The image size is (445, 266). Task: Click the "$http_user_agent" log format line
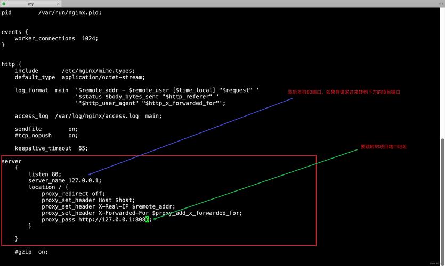[x=150, y=103]
